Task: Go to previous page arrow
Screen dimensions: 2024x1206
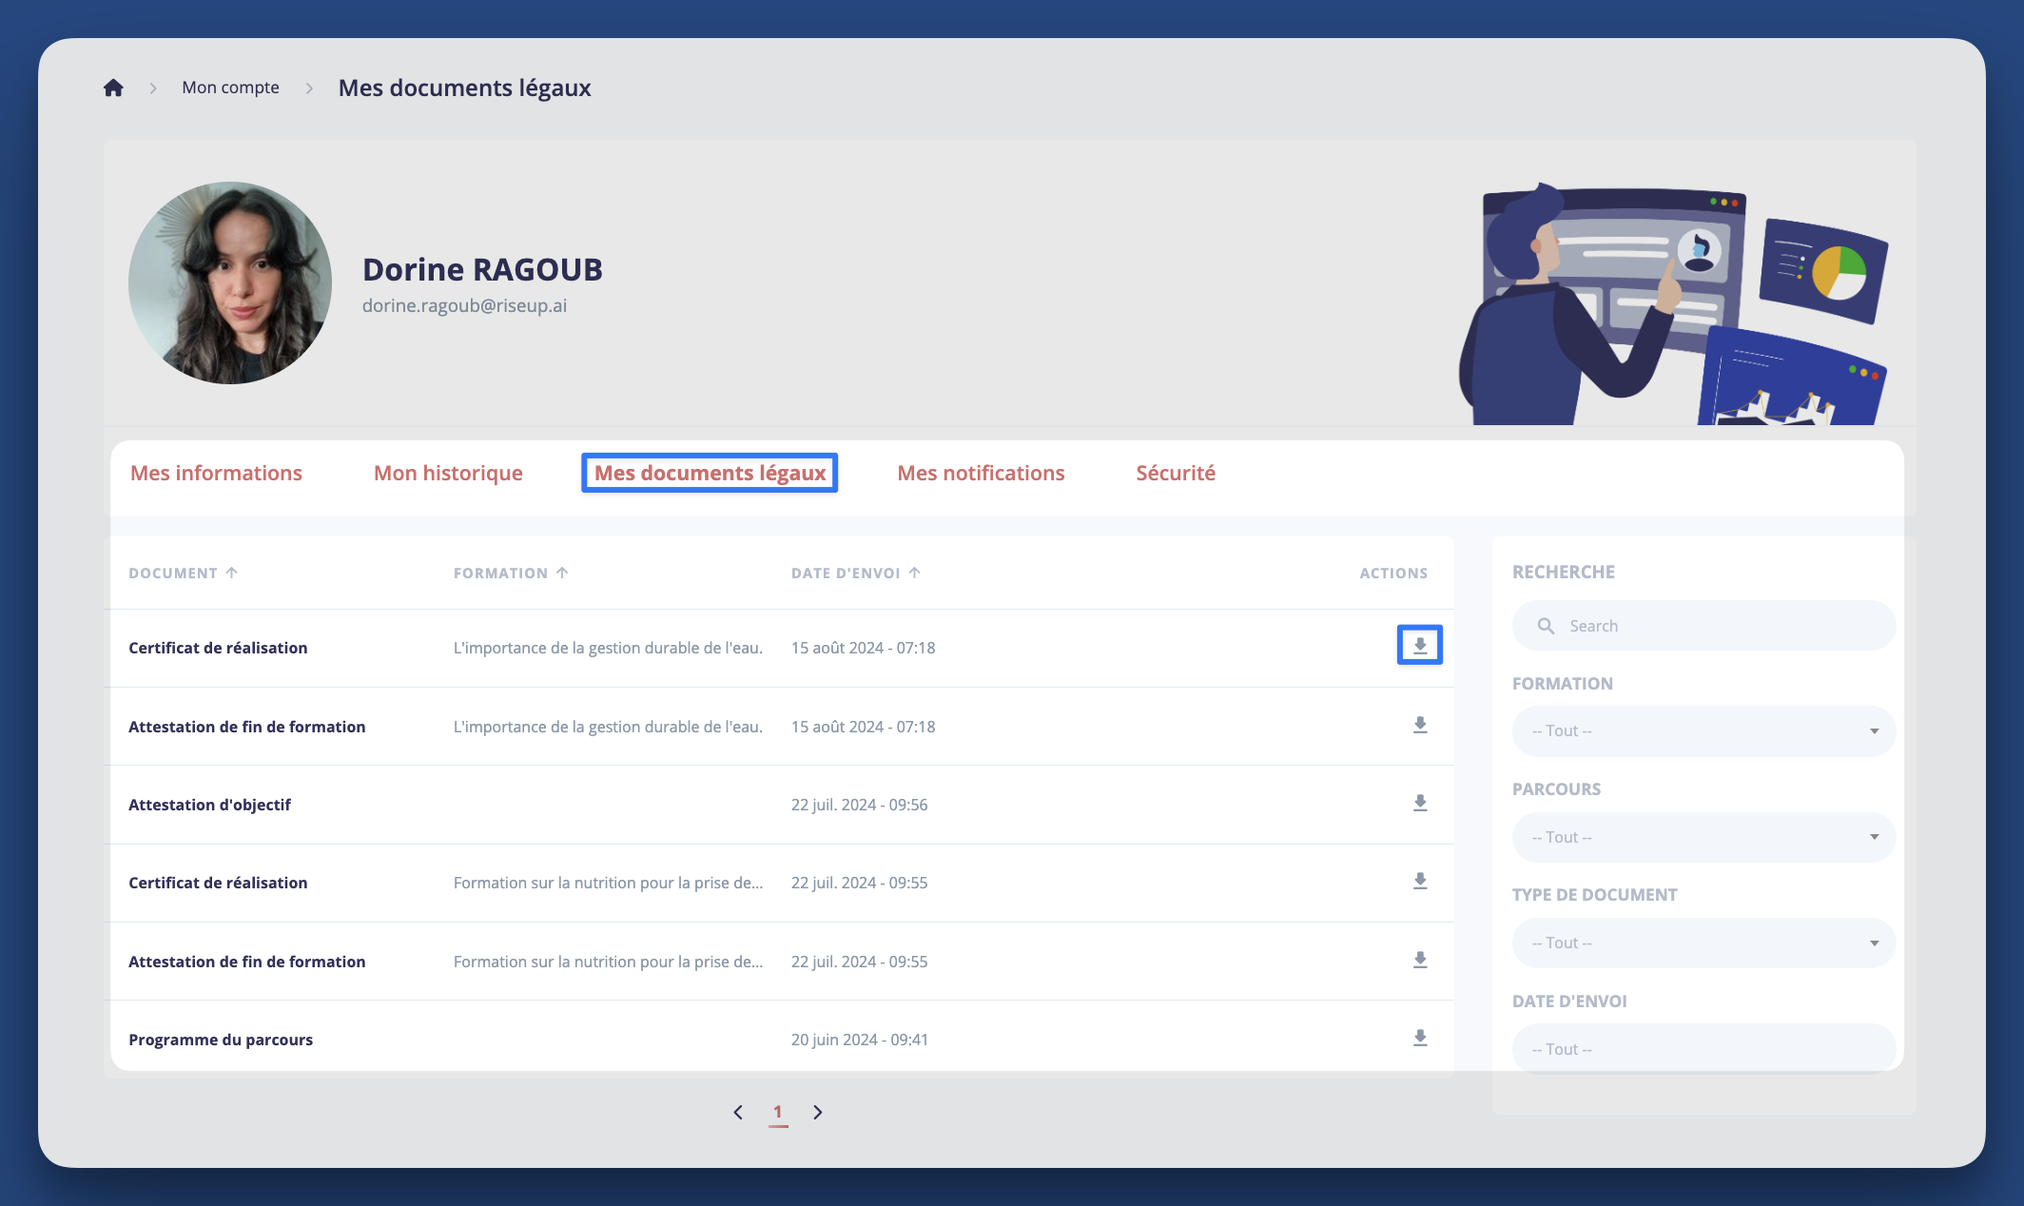Action: point(738,1112)
